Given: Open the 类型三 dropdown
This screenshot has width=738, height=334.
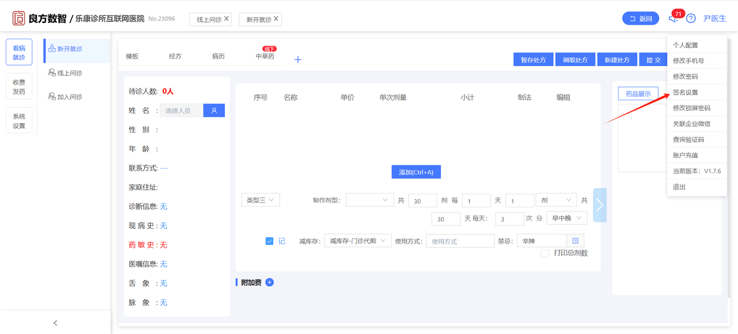Looking at the screenshot, I should pos(261,200).
